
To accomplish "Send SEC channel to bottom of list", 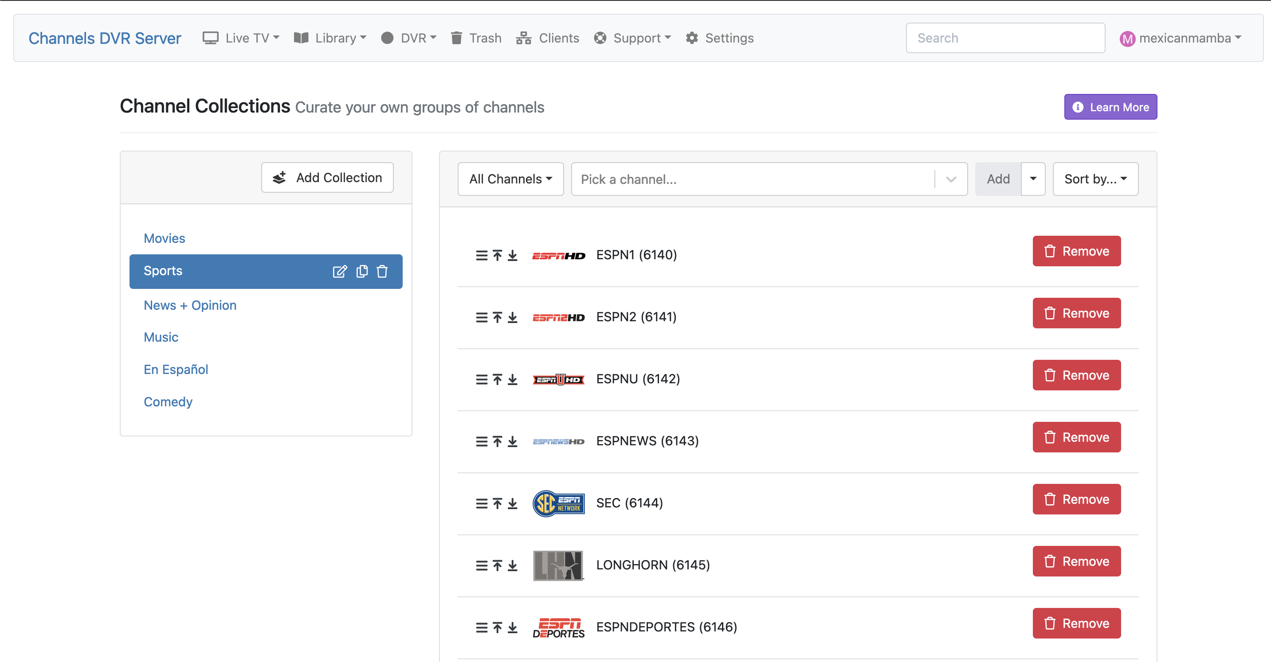I will point(513,503).
